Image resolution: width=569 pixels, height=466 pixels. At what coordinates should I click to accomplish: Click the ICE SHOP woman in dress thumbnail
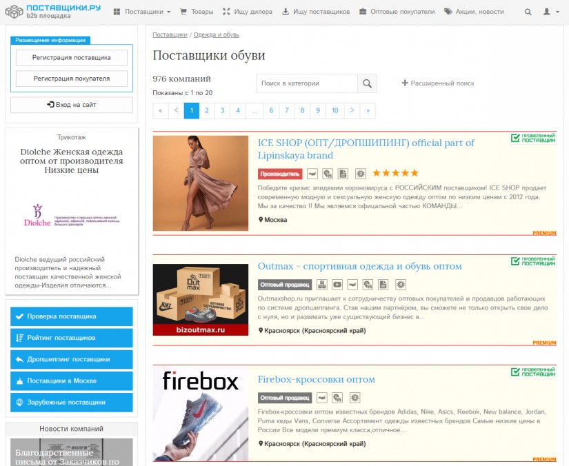(x=201, y=183)
